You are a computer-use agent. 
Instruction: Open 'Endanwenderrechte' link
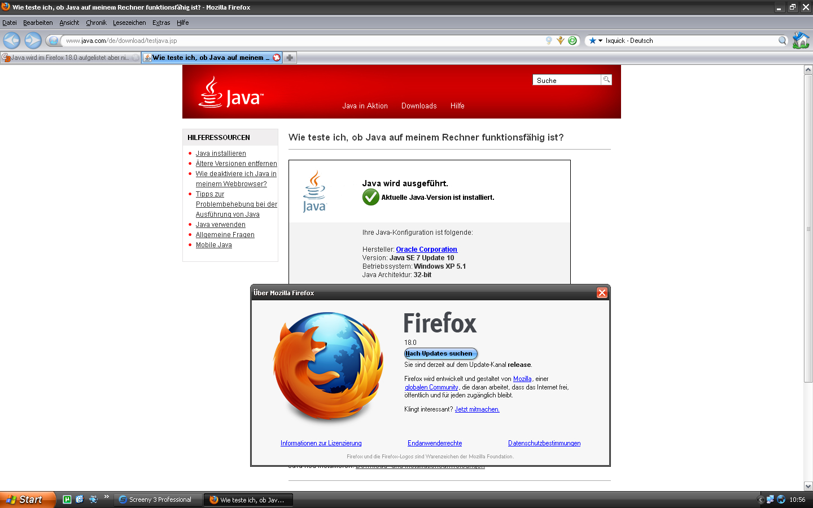pos(435,443)
